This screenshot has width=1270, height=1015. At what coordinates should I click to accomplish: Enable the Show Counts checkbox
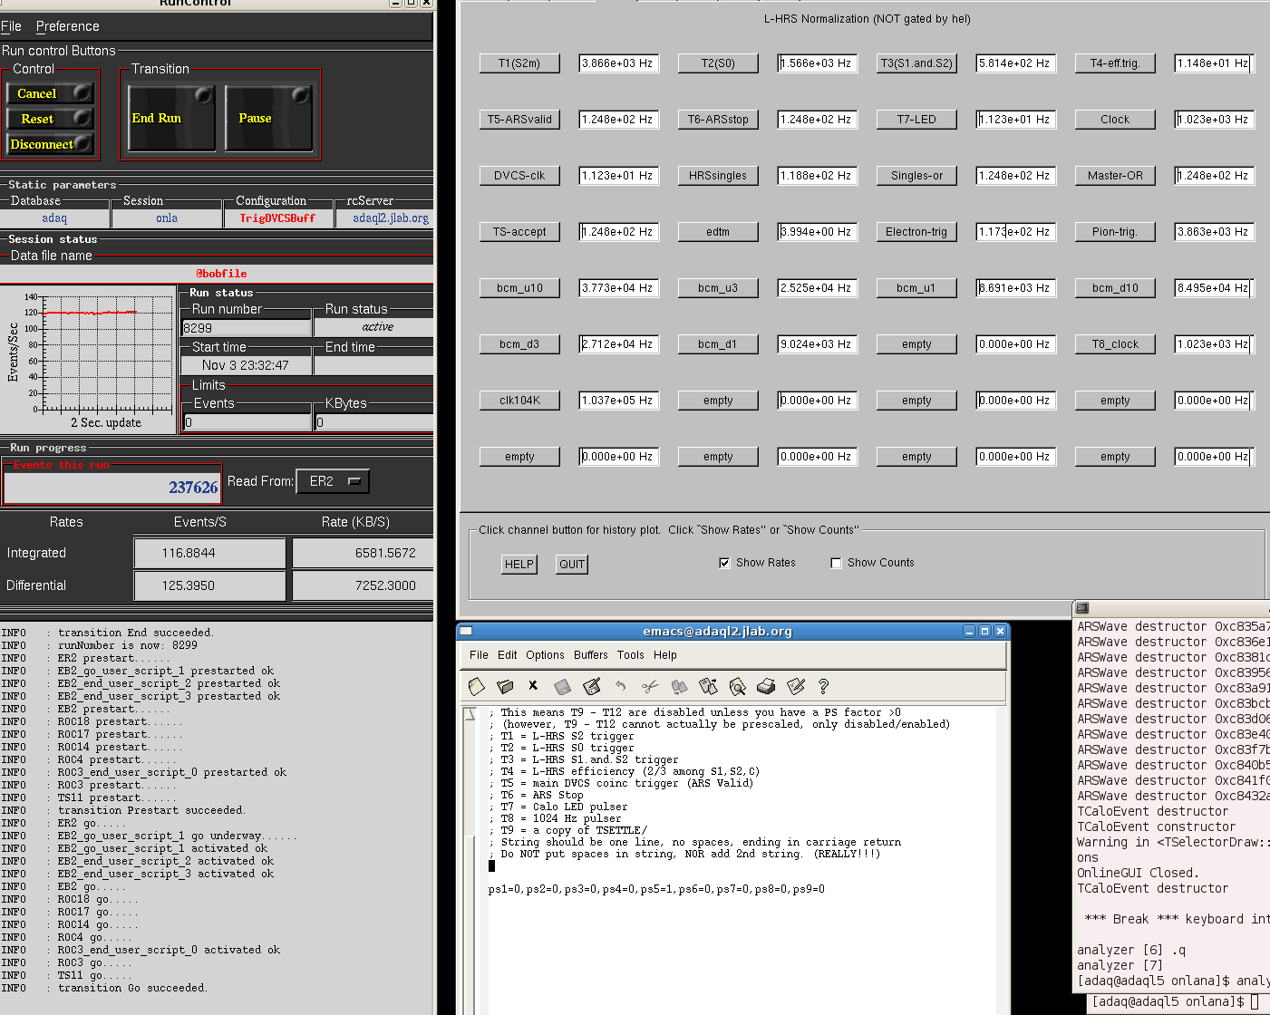[836, 563]
